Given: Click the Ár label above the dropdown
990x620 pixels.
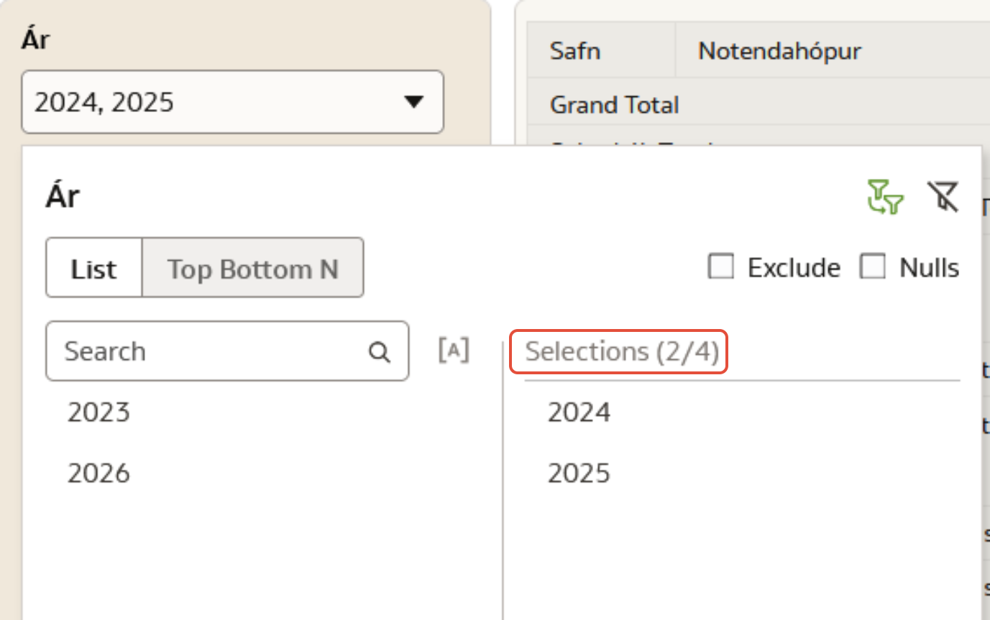Looking at the screenshot, I should coord(35,40).
